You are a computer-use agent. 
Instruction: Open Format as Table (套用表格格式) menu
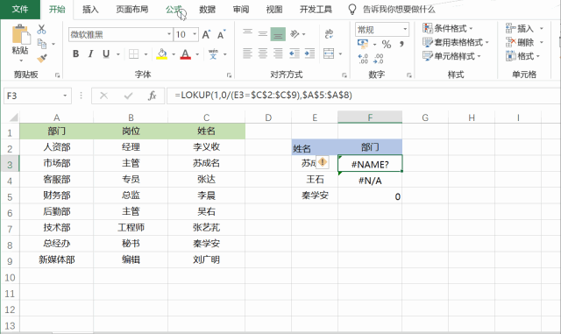tap(456, 42)
